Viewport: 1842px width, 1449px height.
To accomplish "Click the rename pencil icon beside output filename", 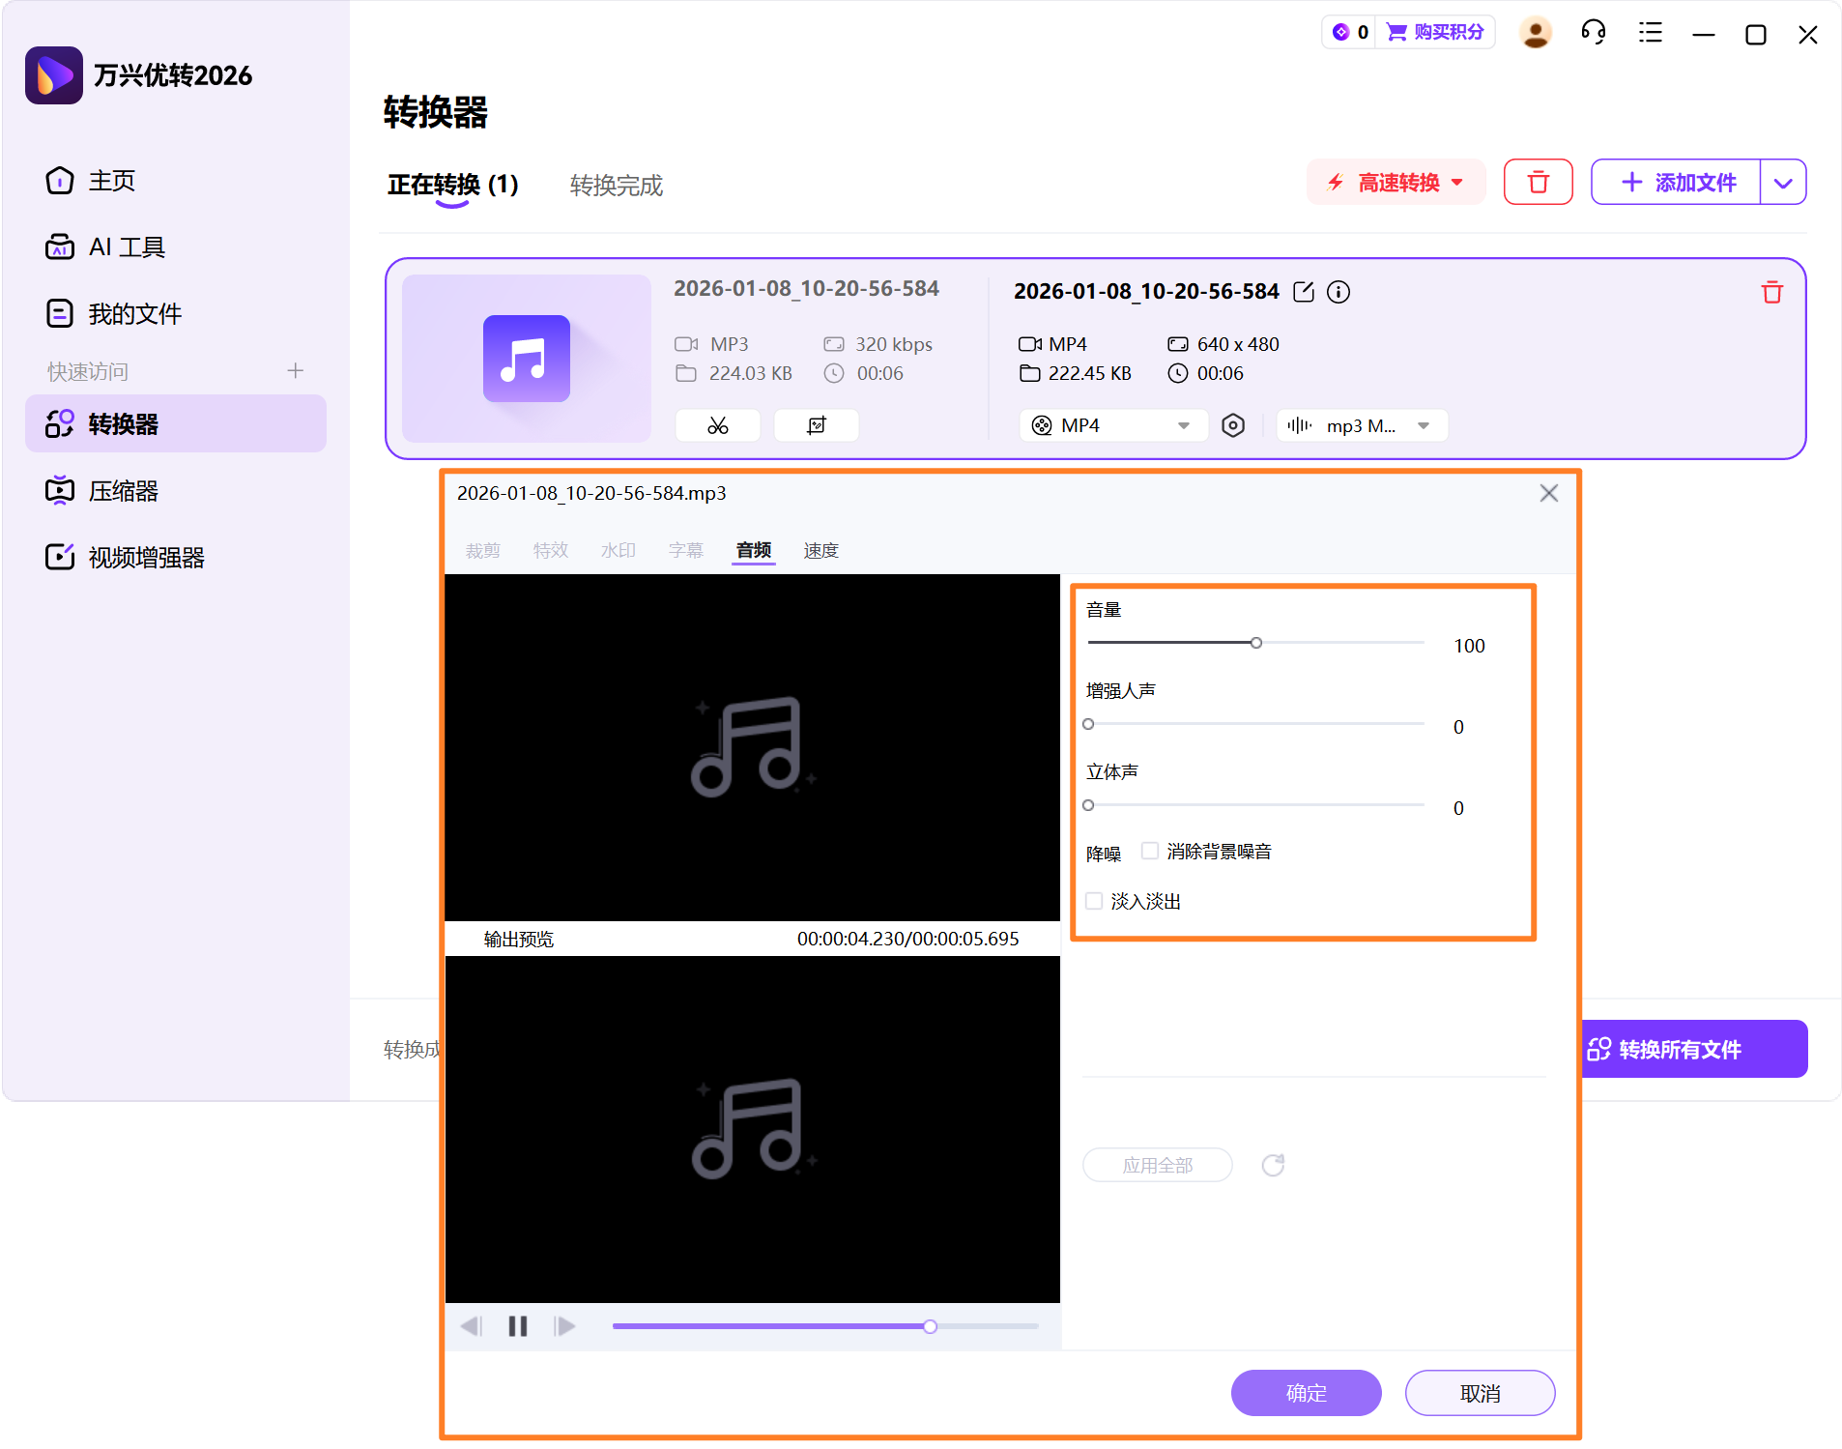I will click(1304, 291).
